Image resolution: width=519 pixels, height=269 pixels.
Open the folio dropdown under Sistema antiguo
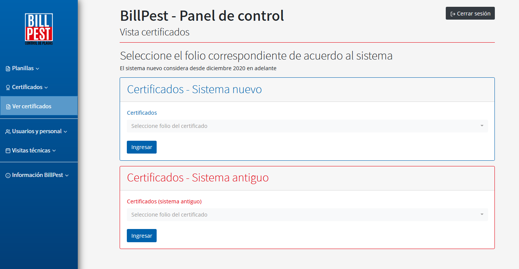click(307, 214)
